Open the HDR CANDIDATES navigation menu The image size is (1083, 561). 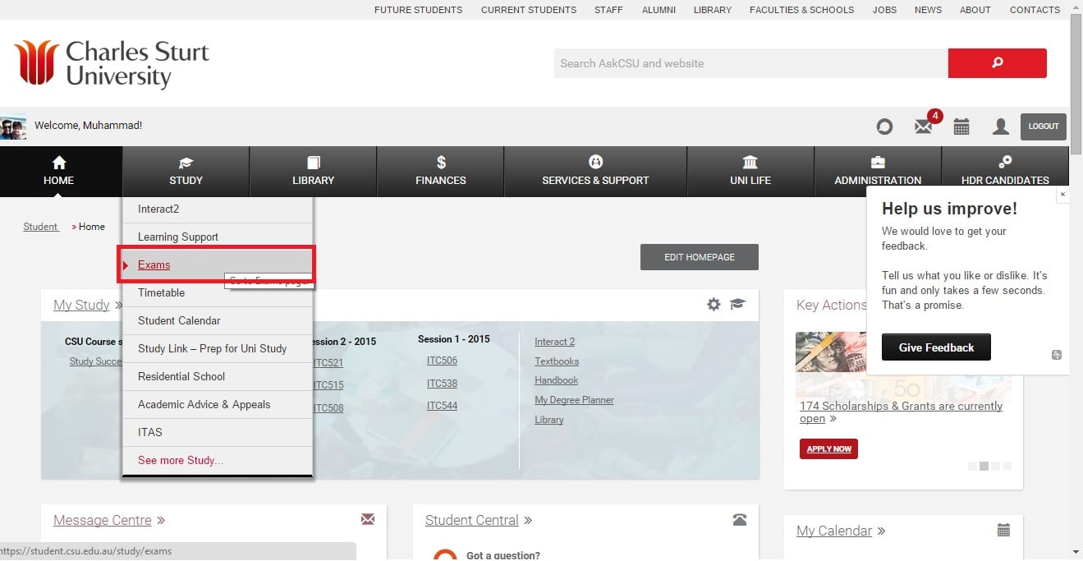pos(1005,172)
